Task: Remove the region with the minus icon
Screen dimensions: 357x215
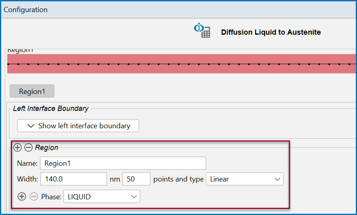Action: pyautogui.click(x=29, y=148)
